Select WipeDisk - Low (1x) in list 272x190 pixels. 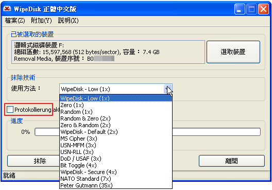coord(116,98)
